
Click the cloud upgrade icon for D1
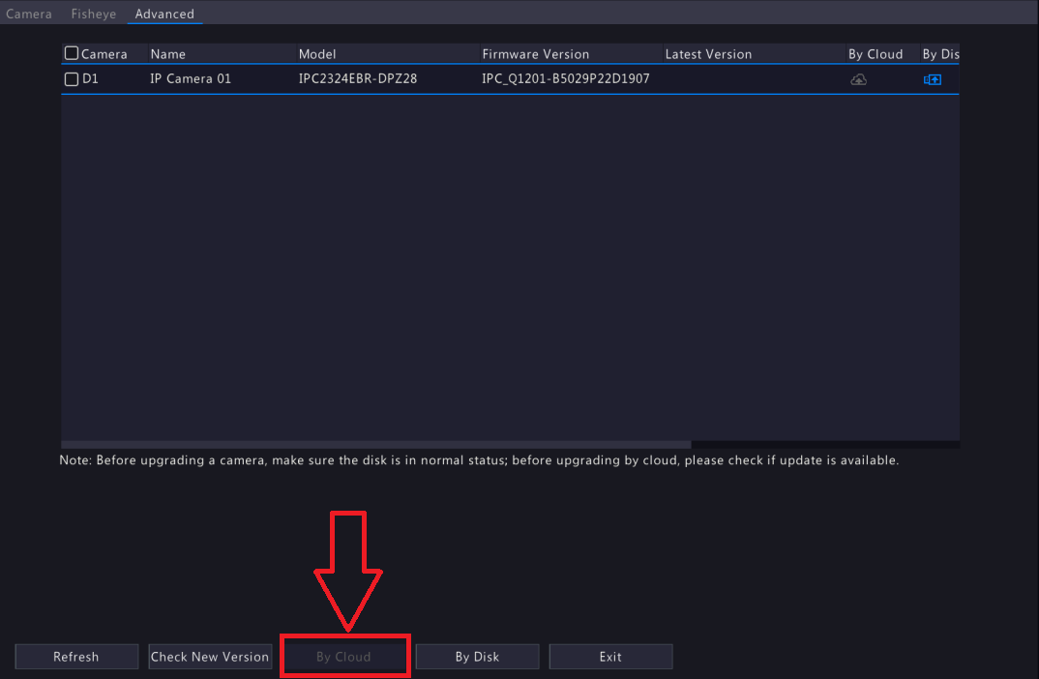(858, 79)
